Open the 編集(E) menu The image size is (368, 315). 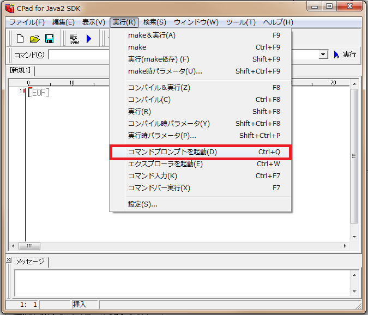pyautogui.click(x=63, y=22)
